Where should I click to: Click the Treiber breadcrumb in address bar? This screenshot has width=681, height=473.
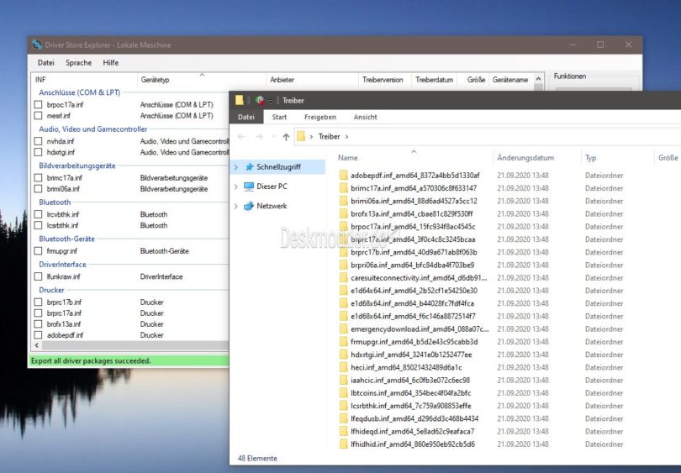330,136
